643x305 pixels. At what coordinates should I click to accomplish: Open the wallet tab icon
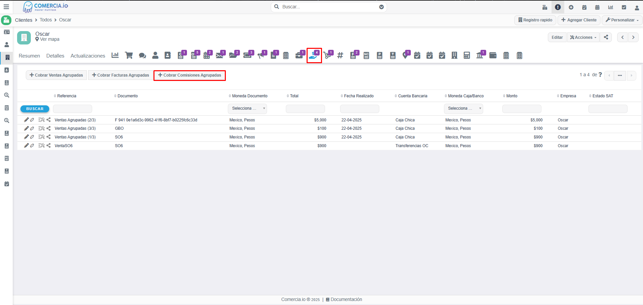[493, 56]
